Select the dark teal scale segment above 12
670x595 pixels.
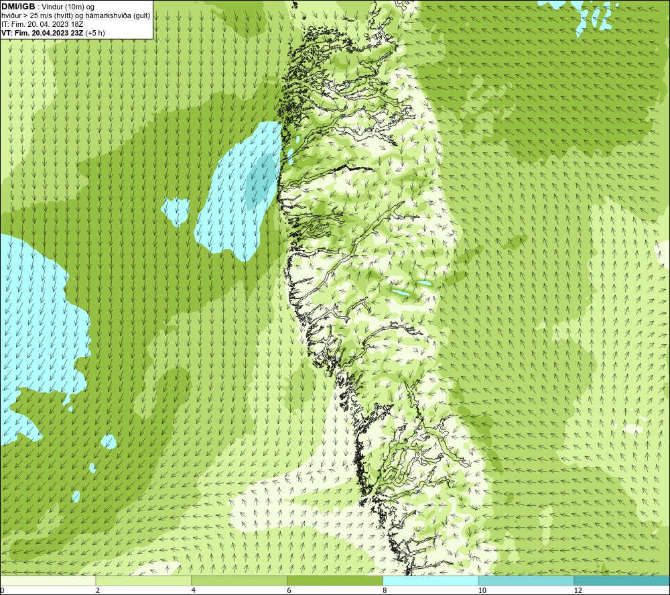(x=622, y=580)
